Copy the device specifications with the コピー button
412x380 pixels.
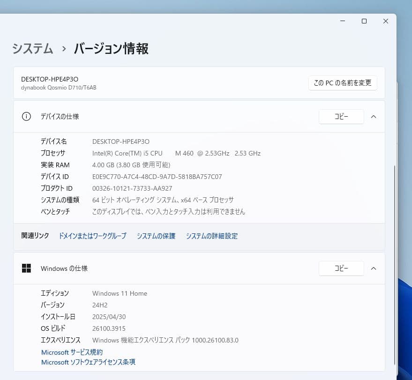coord(341,116)
